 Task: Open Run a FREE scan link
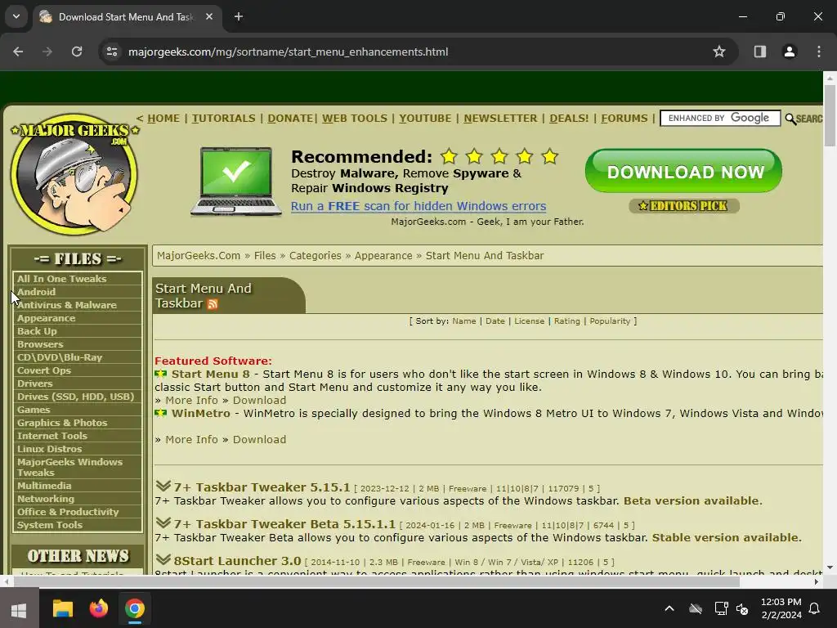pyautogui.click(x=418, y=206)
